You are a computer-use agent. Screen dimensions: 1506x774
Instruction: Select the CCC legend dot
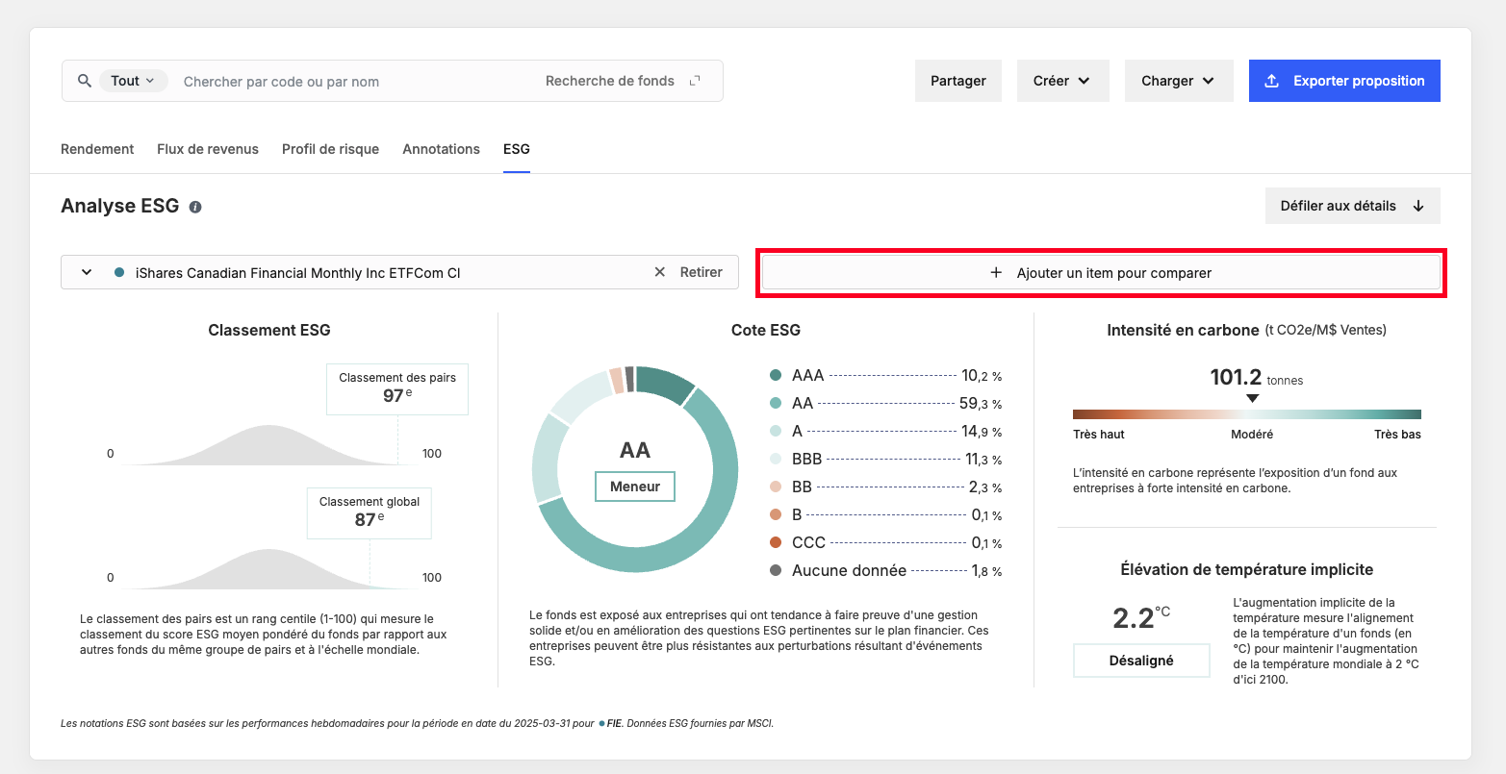[776, 543]
